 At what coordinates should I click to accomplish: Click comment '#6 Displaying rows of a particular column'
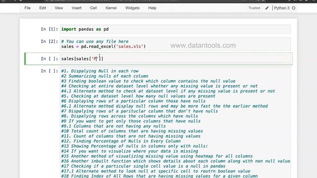[133, 101]
